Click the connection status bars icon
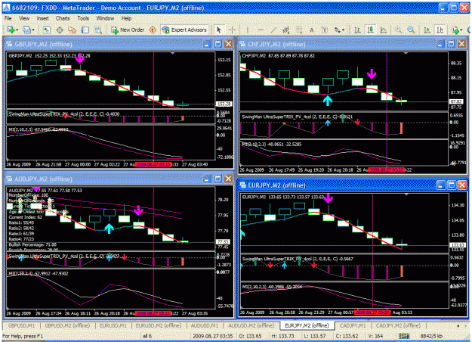The height and width of the screenshot is (342, 472). tap(404, 336)
